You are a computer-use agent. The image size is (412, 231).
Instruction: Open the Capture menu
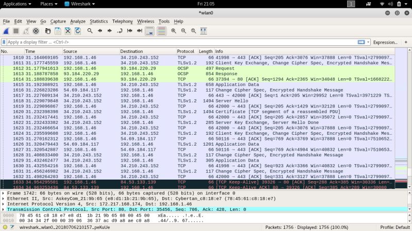(58, 21)
